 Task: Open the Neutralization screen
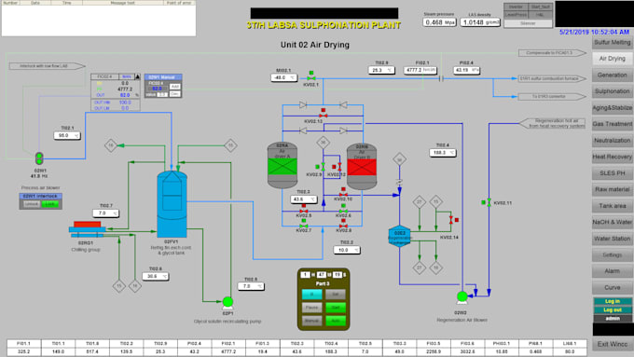click(613, 141)
